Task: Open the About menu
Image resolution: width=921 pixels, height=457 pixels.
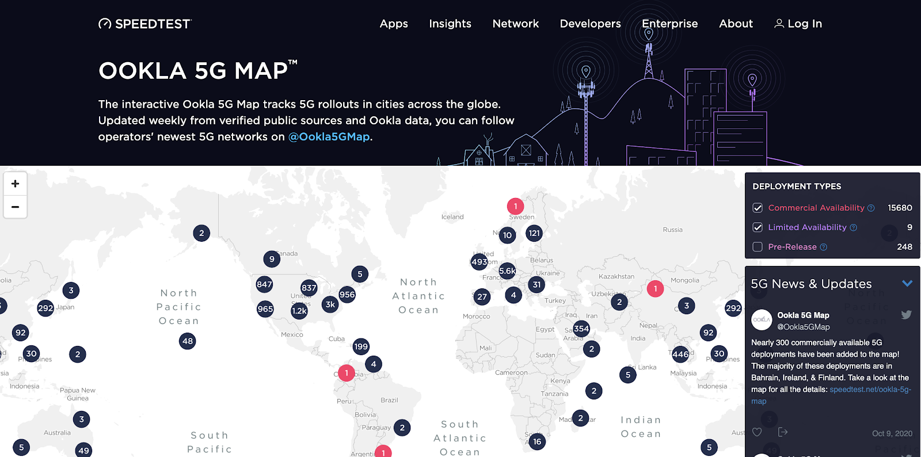Action: pyautogui.click(x=736, y=24)
